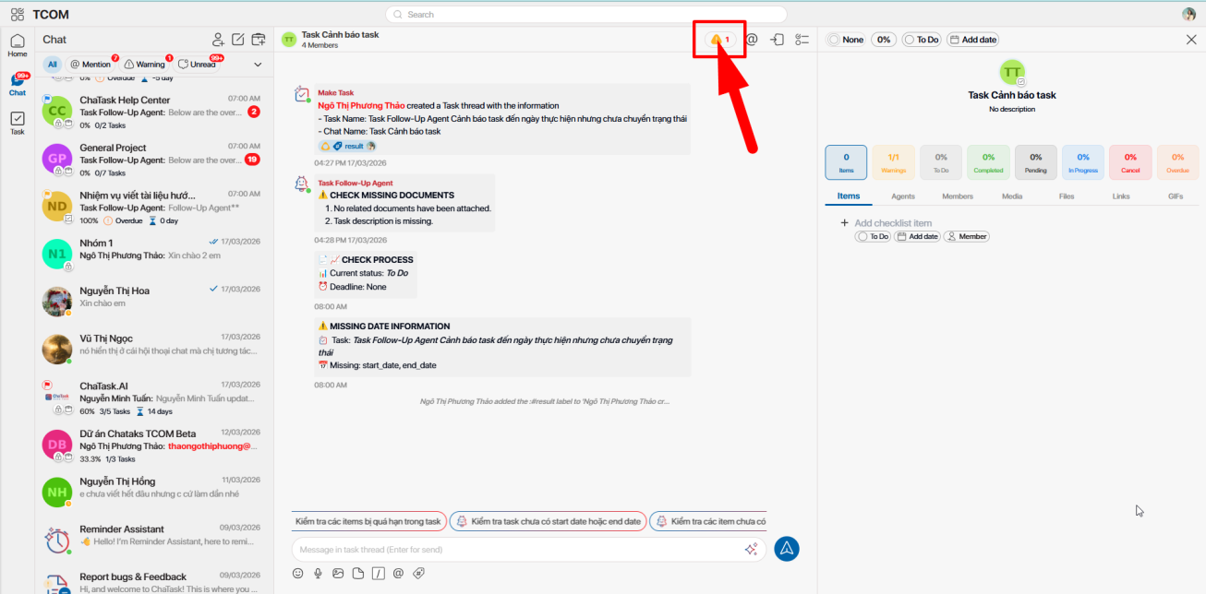Click the 0% Overdue stat card

pos(1177,162)
